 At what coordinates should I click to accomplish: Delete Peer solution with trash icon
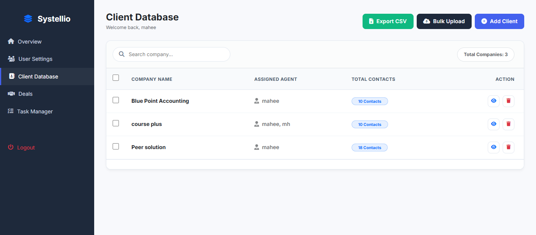click(509, 147)
